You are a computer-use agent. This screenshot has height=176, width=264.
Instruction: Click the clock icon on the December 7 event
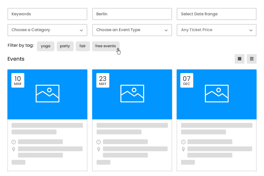click(183, 142)
